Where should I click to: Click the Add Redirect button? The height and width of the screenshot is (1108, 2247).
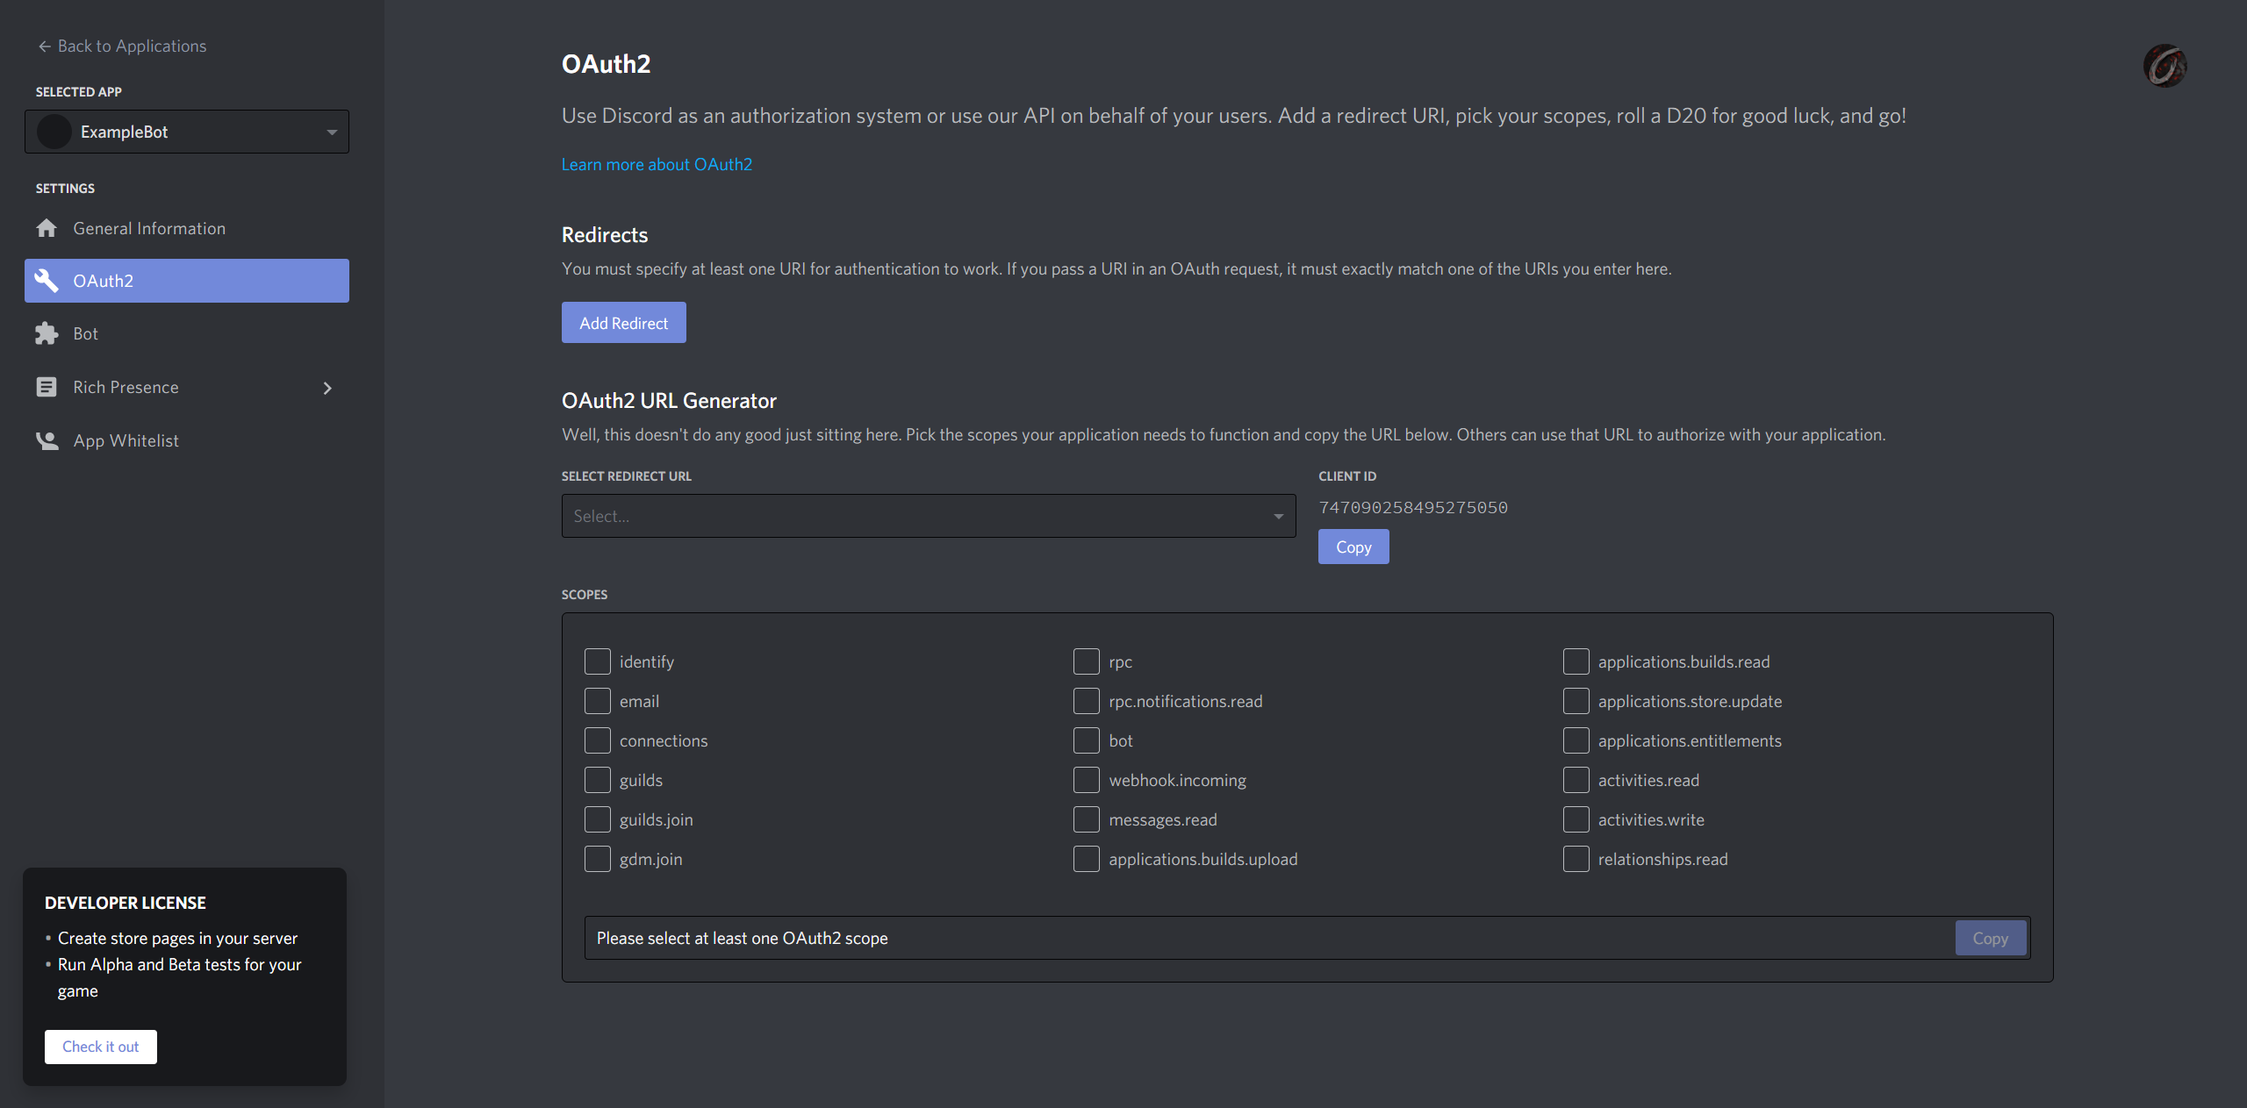point(623,323)
